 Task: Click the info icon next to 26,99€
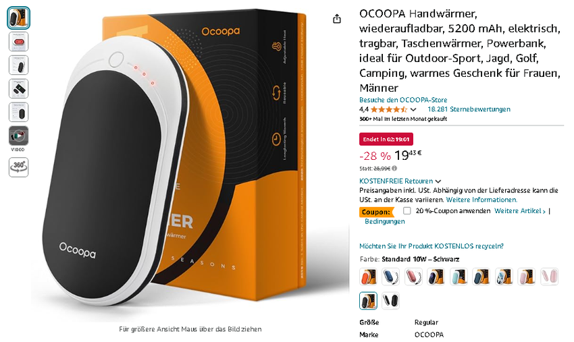(x=394, y=169)
